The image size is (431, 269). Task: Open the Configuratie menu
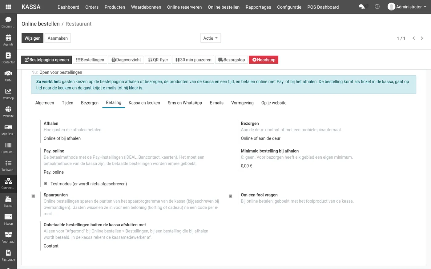click(x=289, y=7)
